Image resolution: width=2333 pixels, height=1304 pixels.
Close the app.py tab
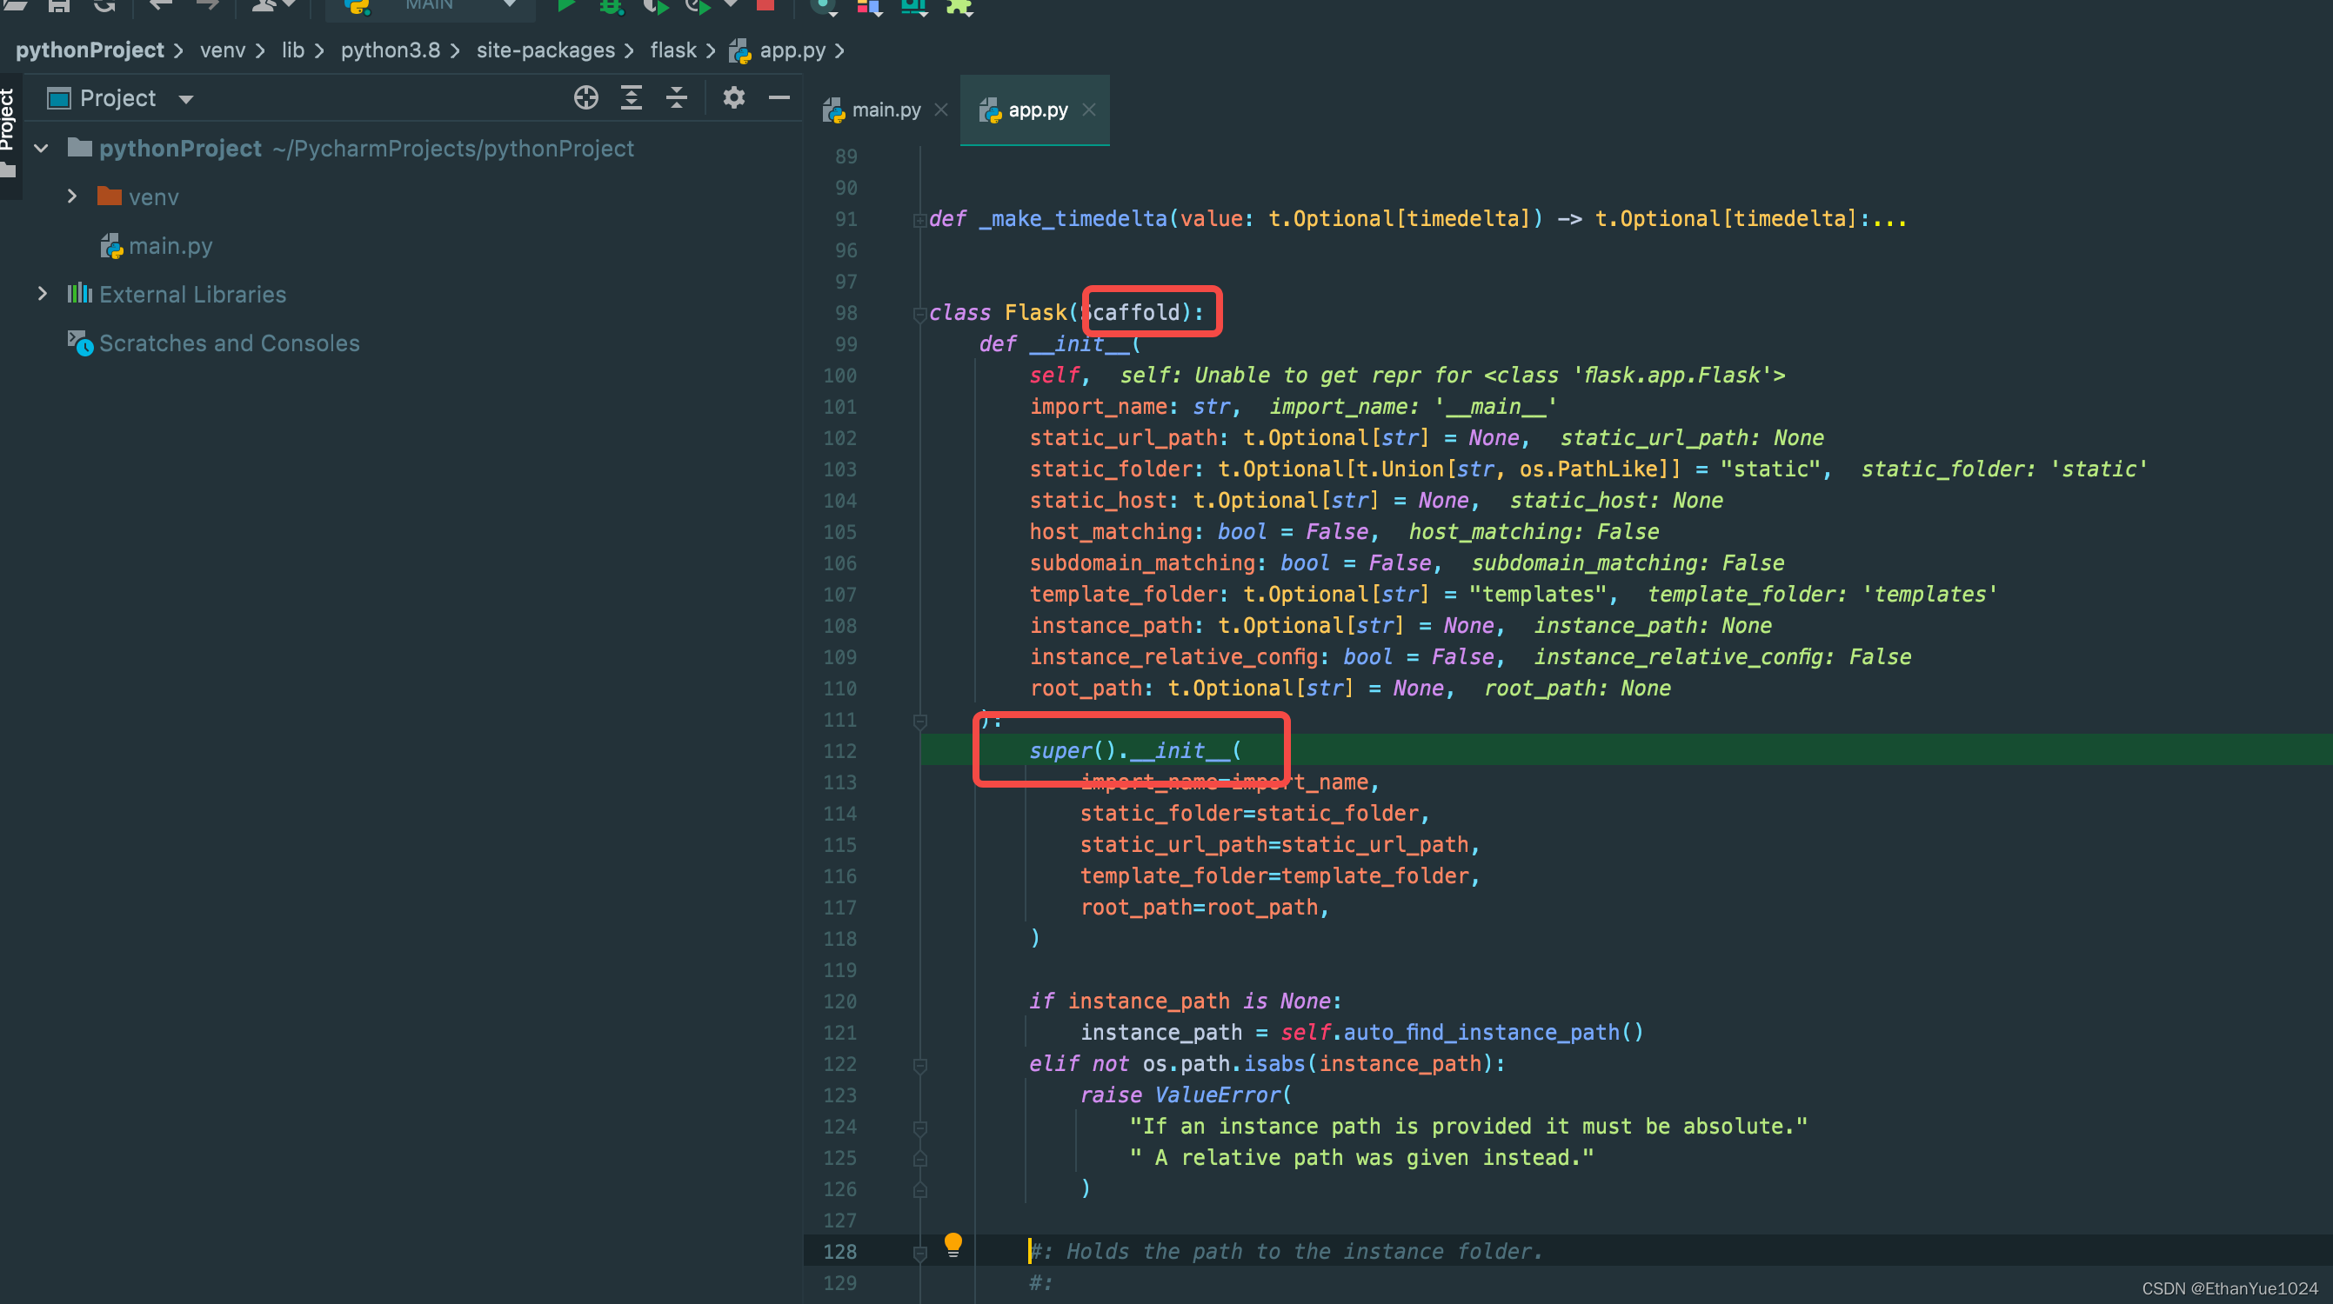1088,110
